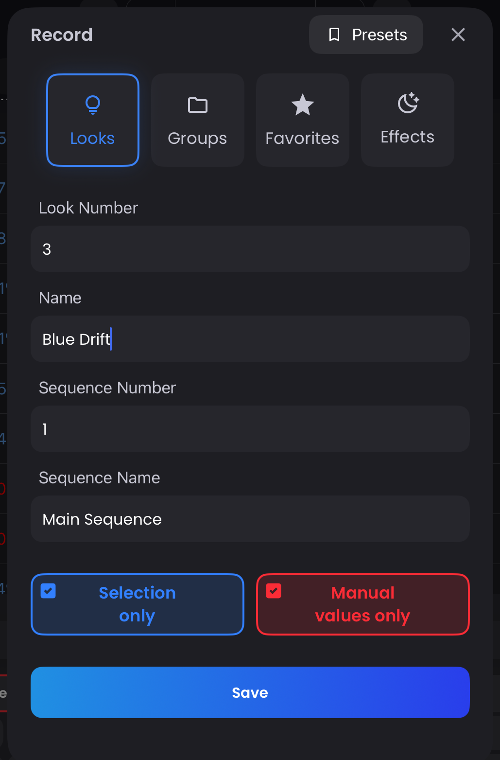This screenshot has height=760, width=500.
Task: Toggle the Selection only option
Action: [137, 604]
